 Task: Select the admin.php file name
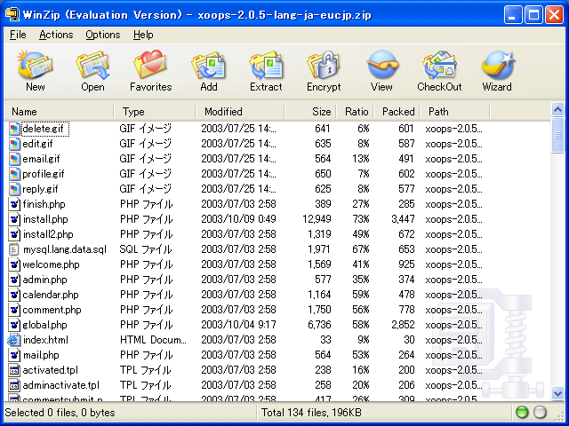44,280
